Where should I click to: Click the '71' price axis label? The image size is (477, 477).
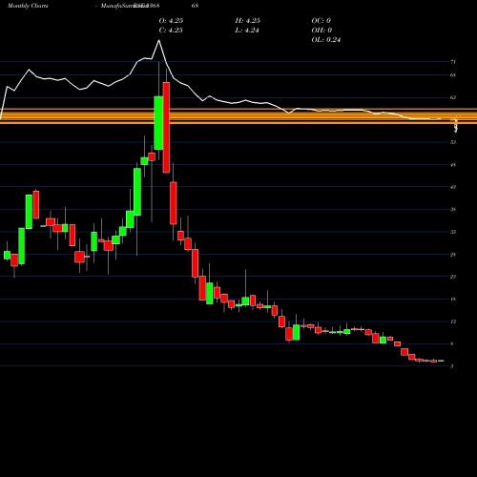coord(453,62)
